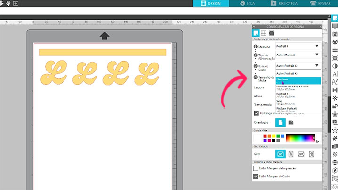Viewport: 338px width, 190px height.
Task: Toggle Exibir Margem de Impressão checkbox
Action: [x=256, y=168]
